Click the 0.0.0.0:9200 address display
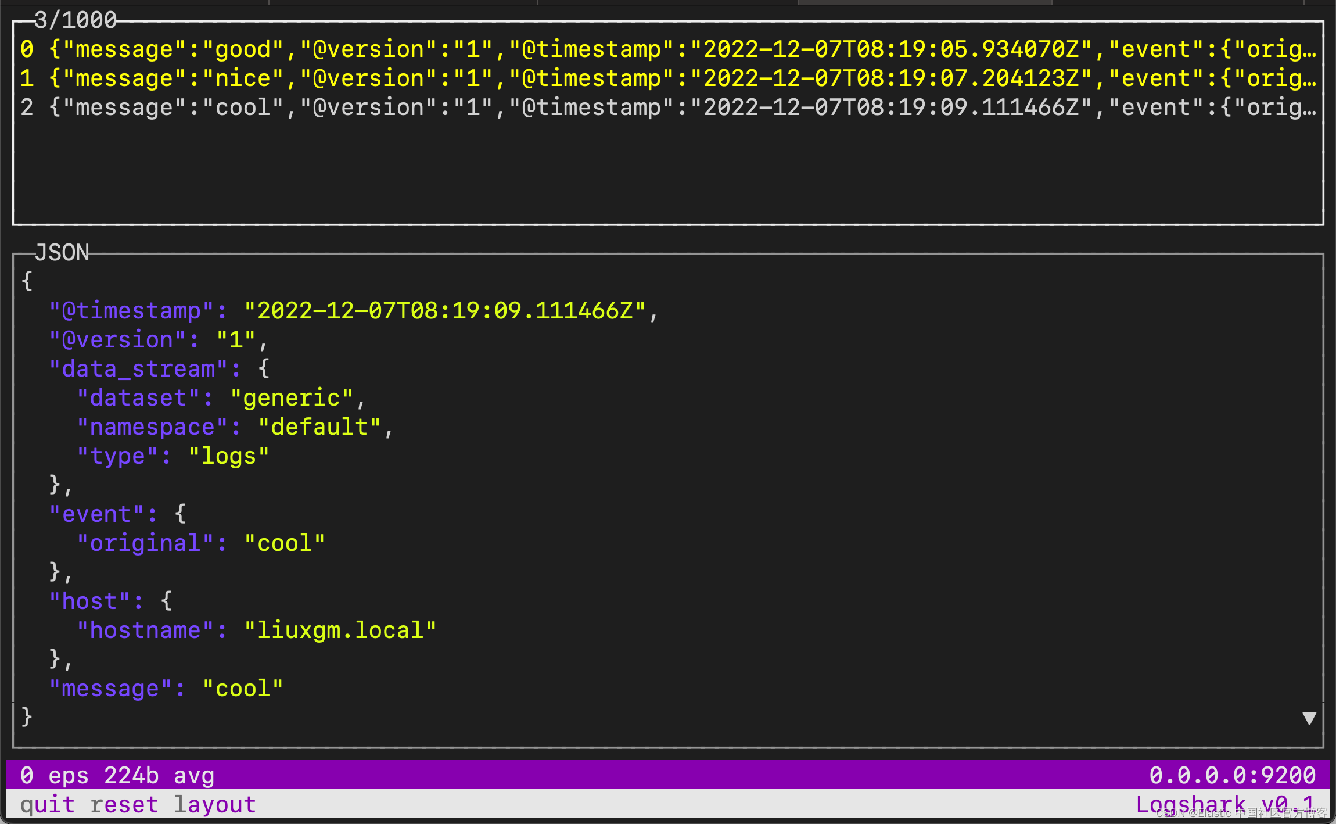This screenshot has height=824, width=1336. (1231, 775)
